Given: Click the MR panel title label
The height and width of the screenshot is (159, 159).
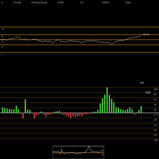Looking at the screenshot, I should (142, 83).
